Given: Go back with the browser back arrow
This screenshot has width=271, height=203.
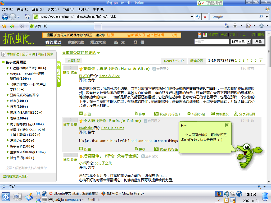Looking at the screenshot, I should [x=5, y=17].
